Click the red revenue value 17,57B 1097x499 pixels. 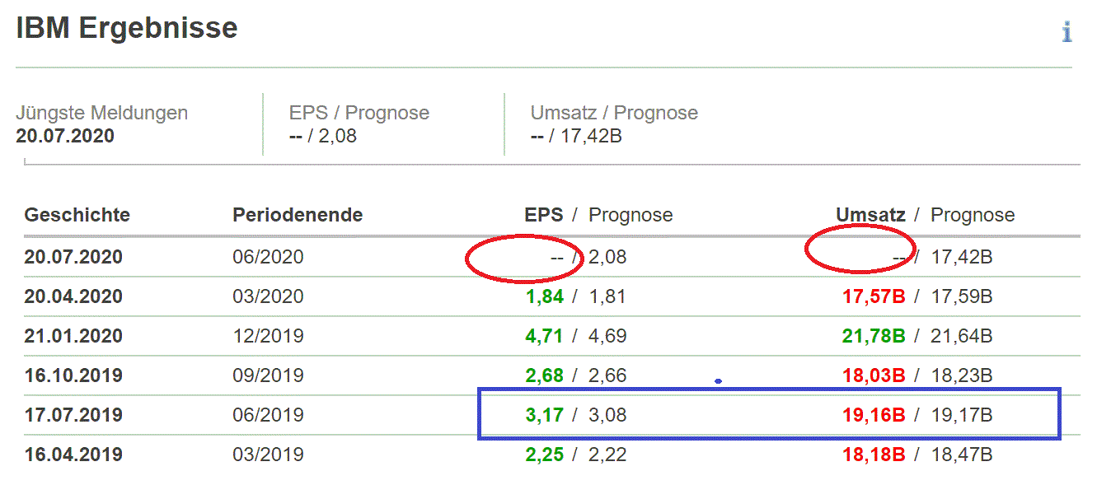(x=874, y=296)
